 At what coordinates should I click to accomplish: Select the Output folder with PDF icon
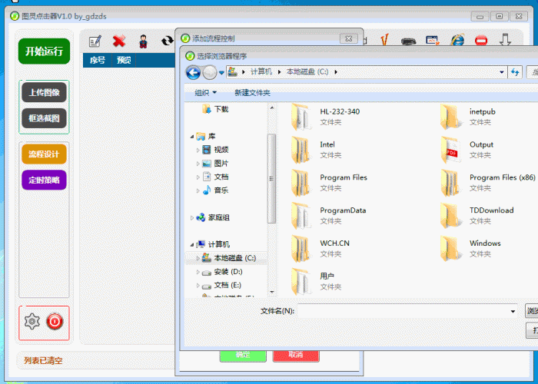coord(467,150)
